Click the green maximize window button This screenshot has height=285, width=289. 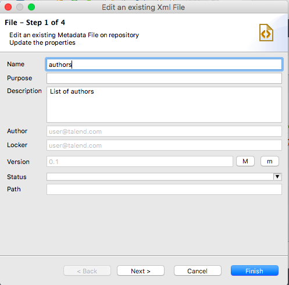pyautogui.click(x=31, y=7)
